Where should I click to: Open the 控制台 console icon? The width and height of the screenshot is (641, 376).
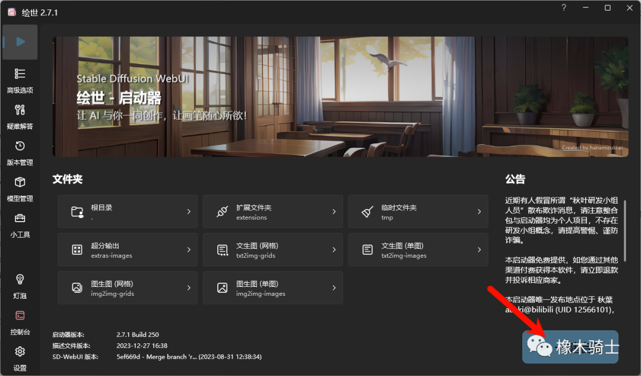20,316
